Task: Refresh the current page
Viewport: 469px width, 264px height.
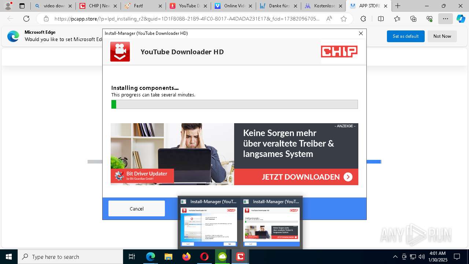Action: point(26,19)
